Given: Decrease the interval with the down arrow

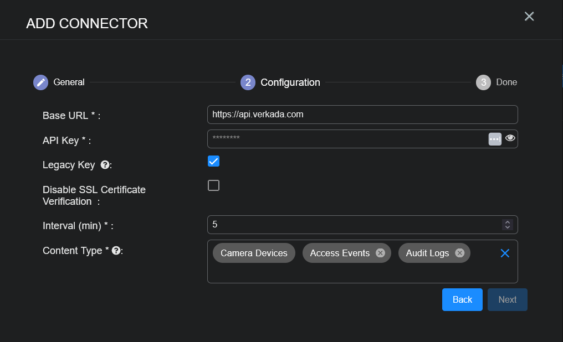Looking at the screenshot, I should (x=507, y=227).
